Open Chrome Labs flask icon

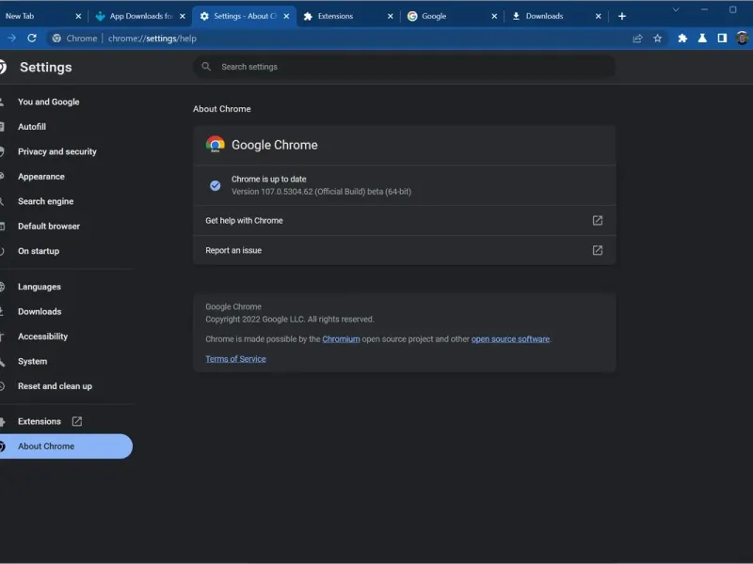tap(702, 39)
